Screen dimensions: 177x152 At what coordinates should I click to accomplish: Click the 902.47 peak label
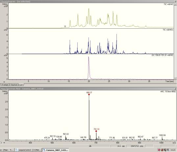tap(140, 137)
